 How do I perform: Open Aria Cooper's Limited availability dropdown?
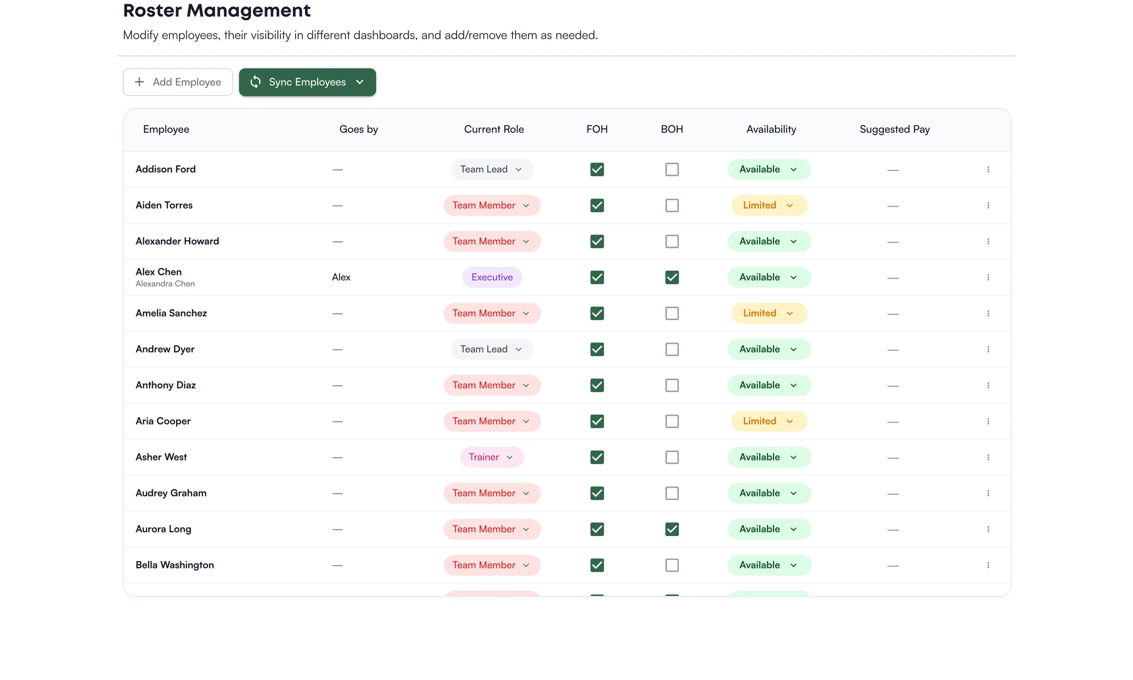click(x=769, y=421)
